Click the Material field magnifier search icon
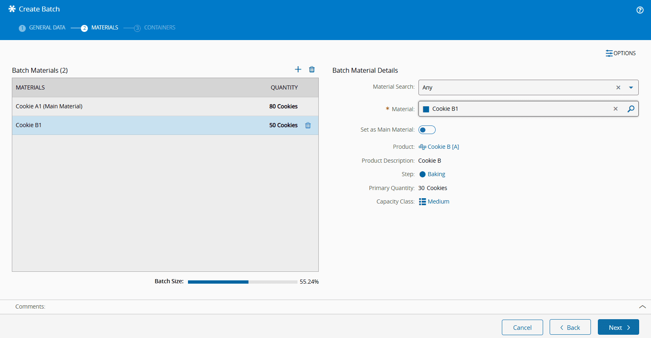 pos(631,109)
